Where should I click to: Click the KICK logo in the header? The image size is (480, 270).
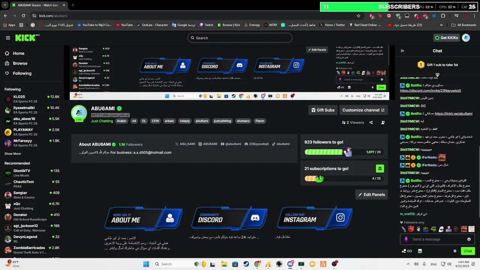coord(27,37)
